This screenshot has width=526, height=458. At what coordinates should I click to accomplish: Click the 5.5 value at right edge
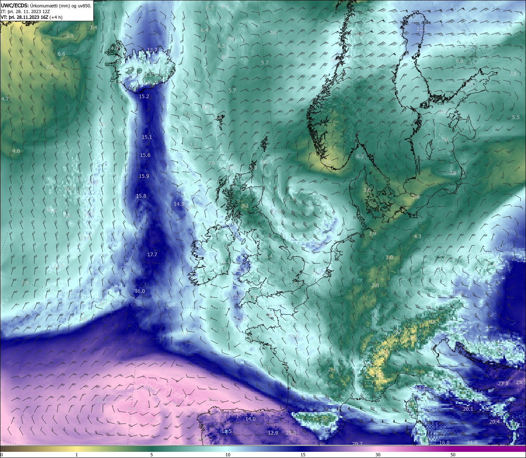coord(516,117)
